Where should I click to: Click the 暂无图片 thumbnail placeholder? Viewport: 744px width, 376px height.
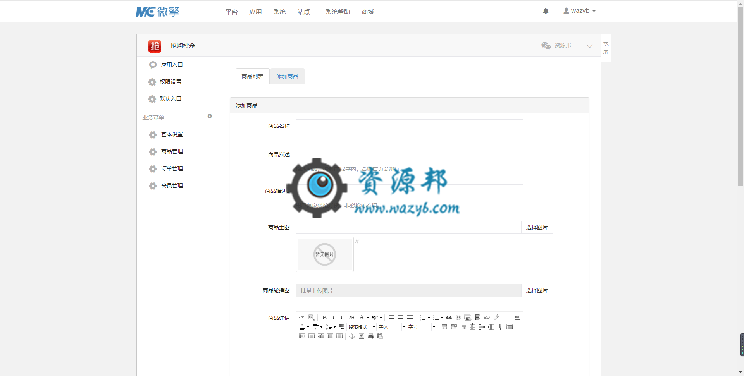coord(325,254)
